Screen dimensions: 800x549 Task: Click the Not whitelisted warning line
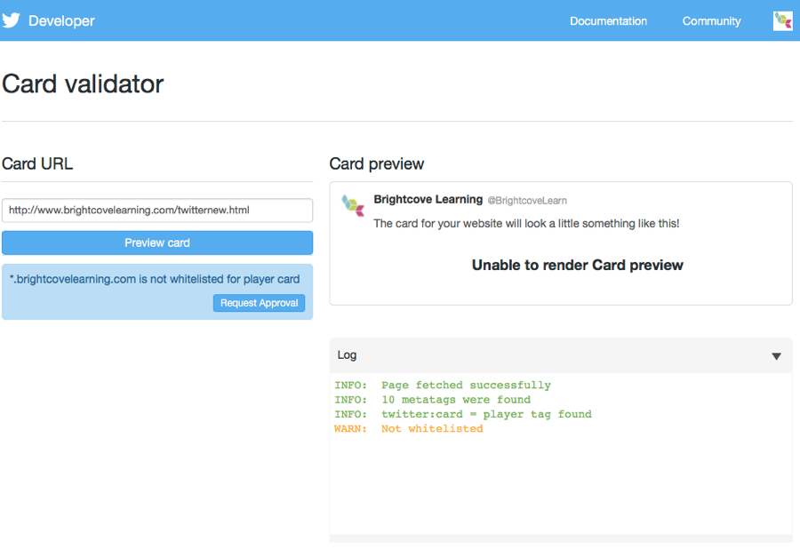[x=409, y=429]
